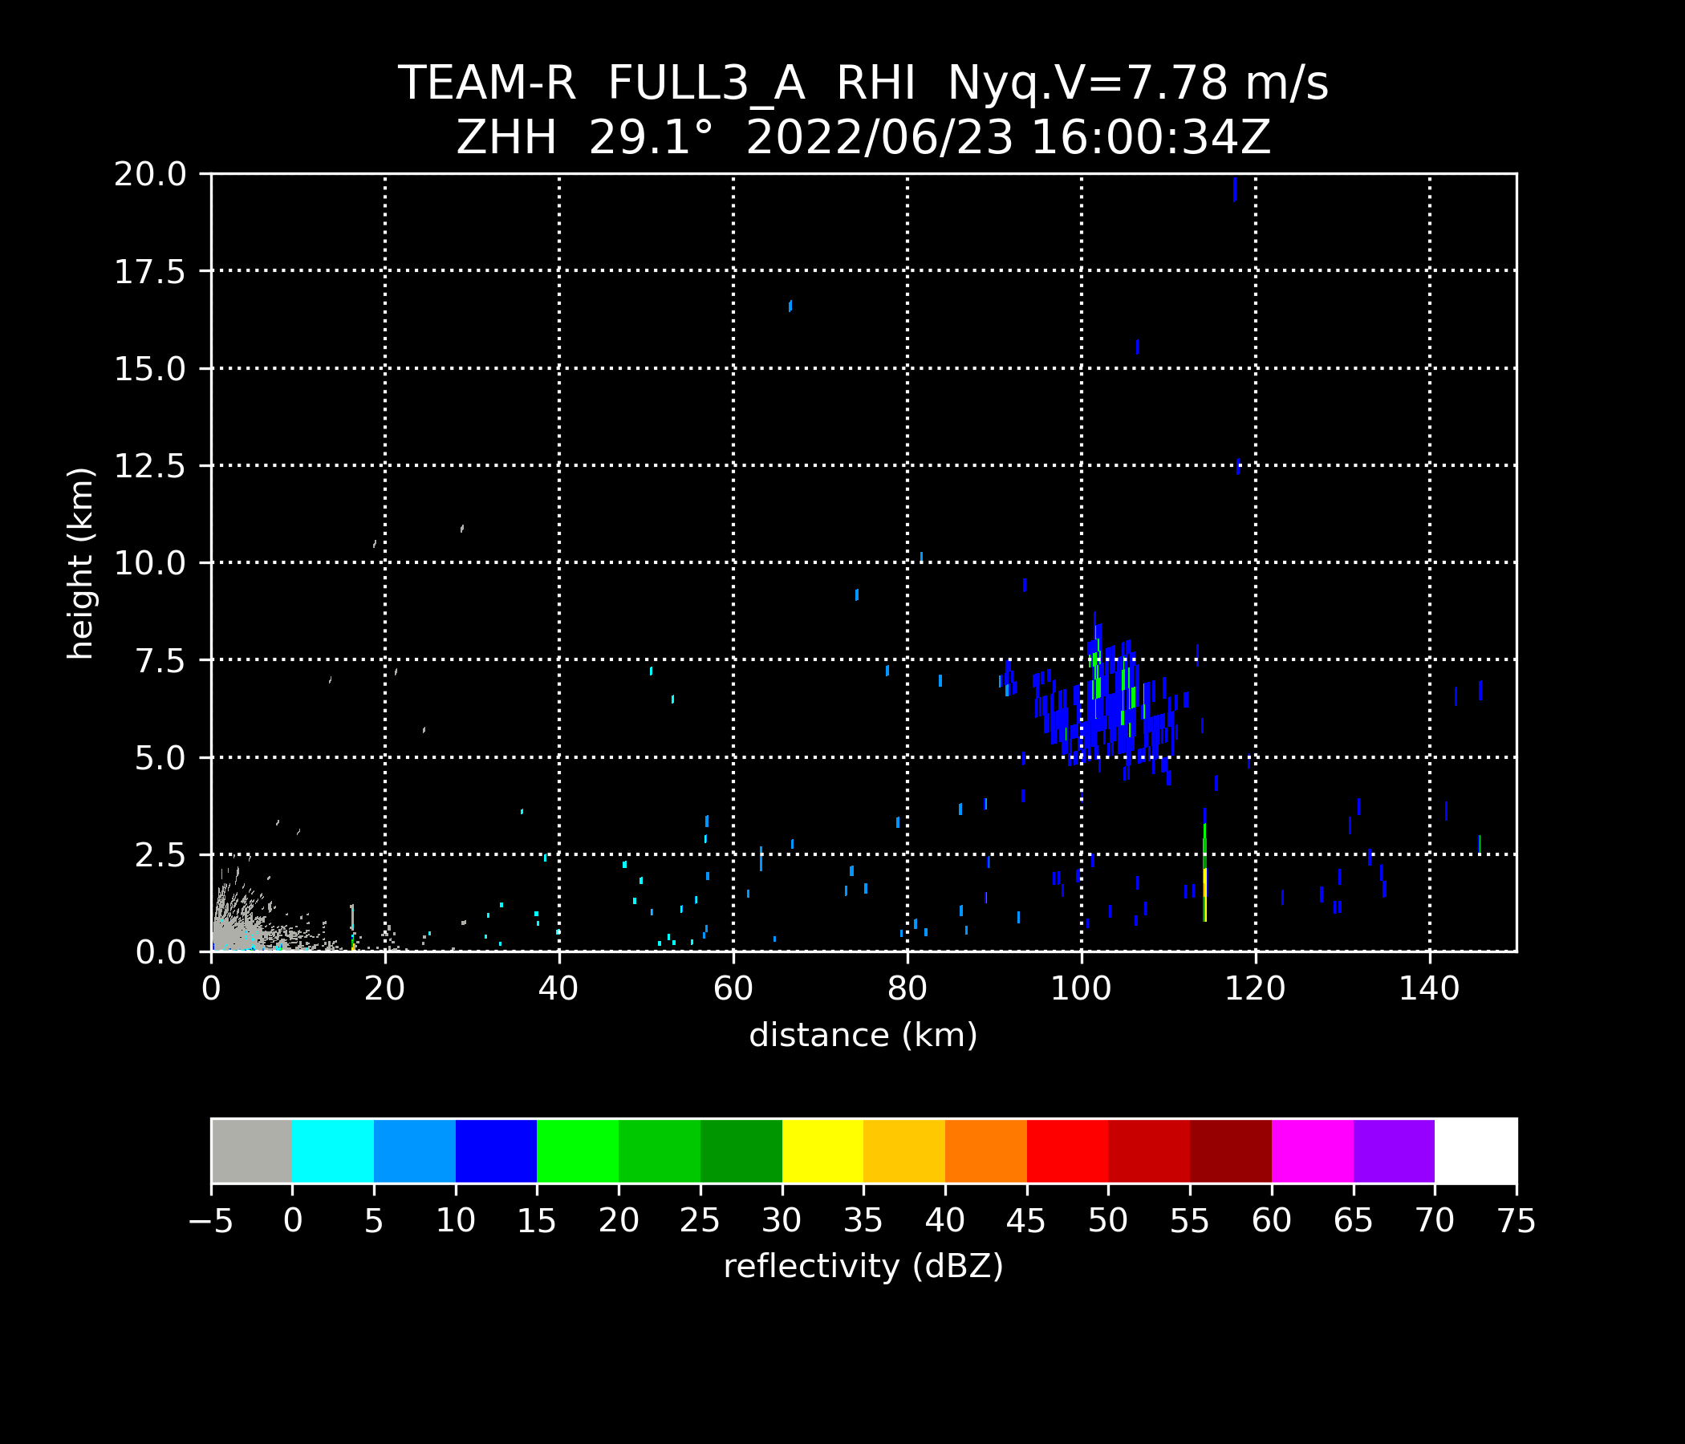Click the dark green 25 to 30 dBZ swatch
Viewport: 1685px width, 1444px height.
[741, 1150]
